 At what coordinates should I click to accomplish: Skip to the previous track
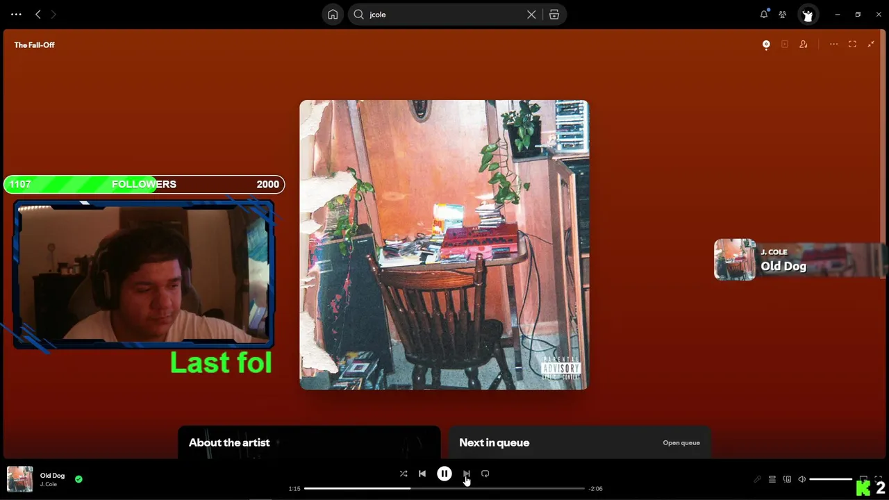tap(422, 474)
